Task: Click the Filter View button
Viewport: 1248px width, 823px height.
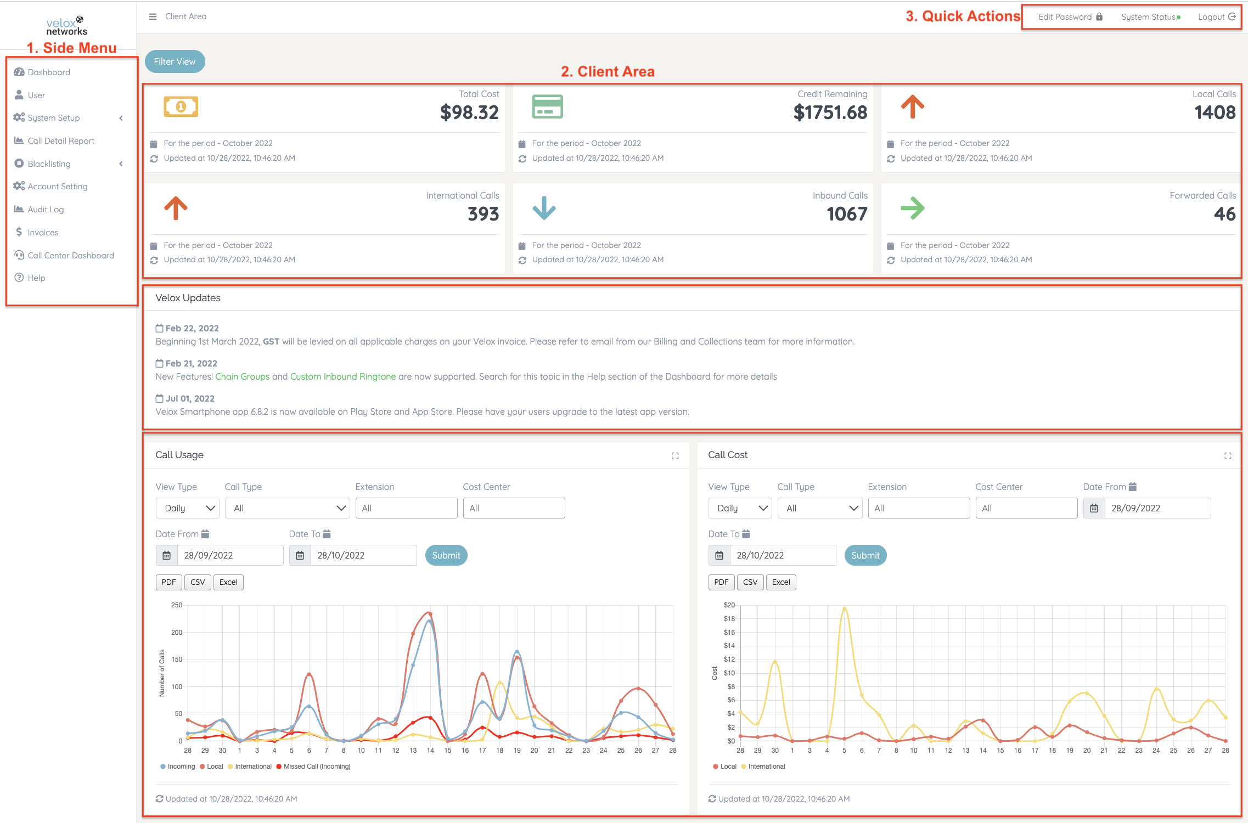Action: tap(175, 61)
